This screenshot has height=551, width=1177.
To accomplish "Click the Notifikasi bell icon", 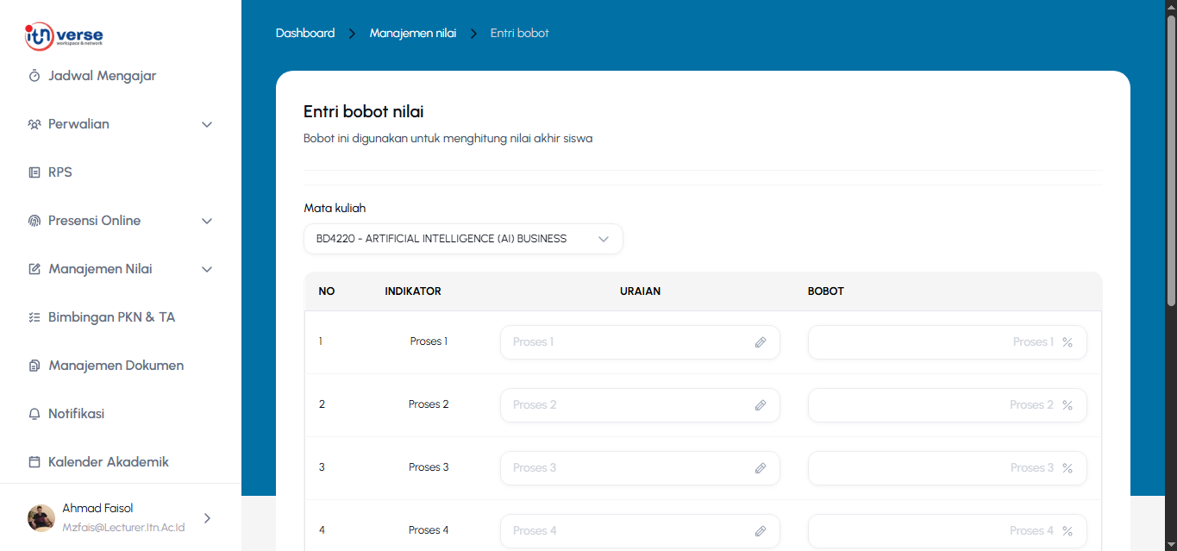I will click(34, 414).
